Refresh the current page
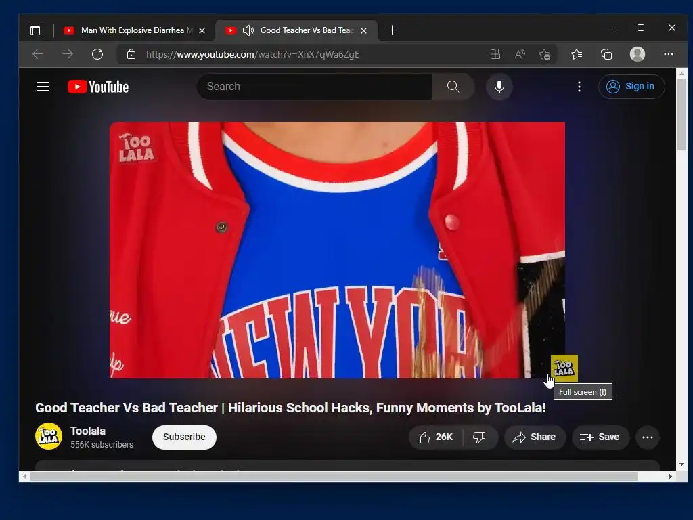Image resolution: width=693 pixels, height=520 pixels. (97, 54)
